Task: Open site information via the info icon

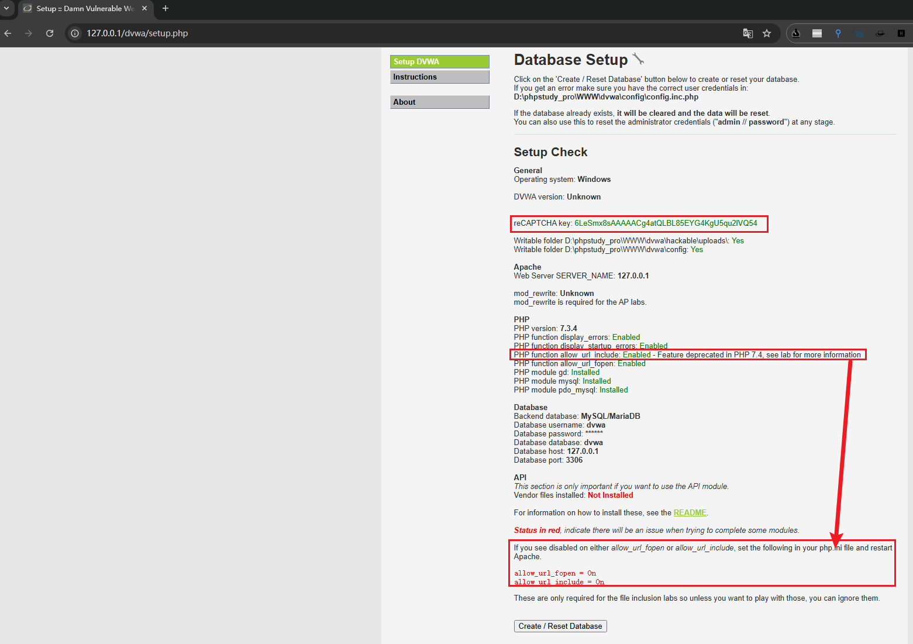Action: (74, 33)
